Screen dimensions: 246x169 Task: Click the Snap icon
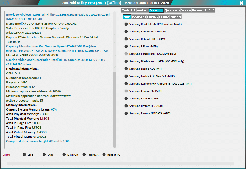44,154
